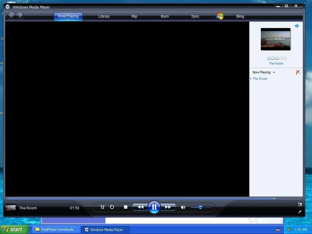Open the Now Playing tab
Image resolution: width=312 pixels, height=234 pixels.
(x=68, y=16)
